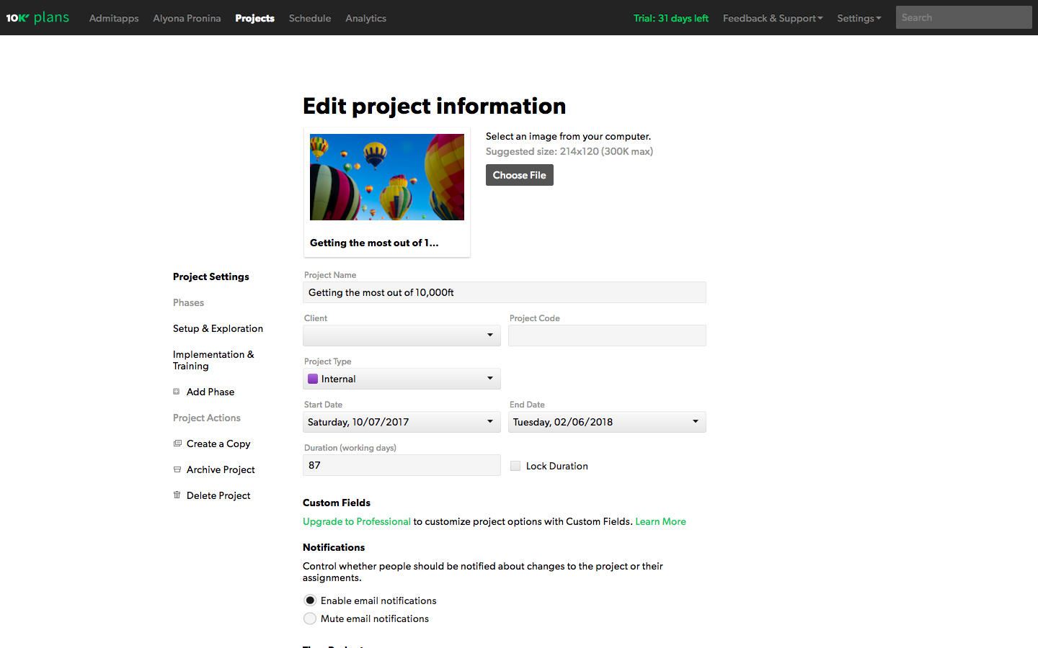The height and width of the screenshot is (648, 1038).
Task: Go to Admitapps in top navigation
Action: click(114, 18)
